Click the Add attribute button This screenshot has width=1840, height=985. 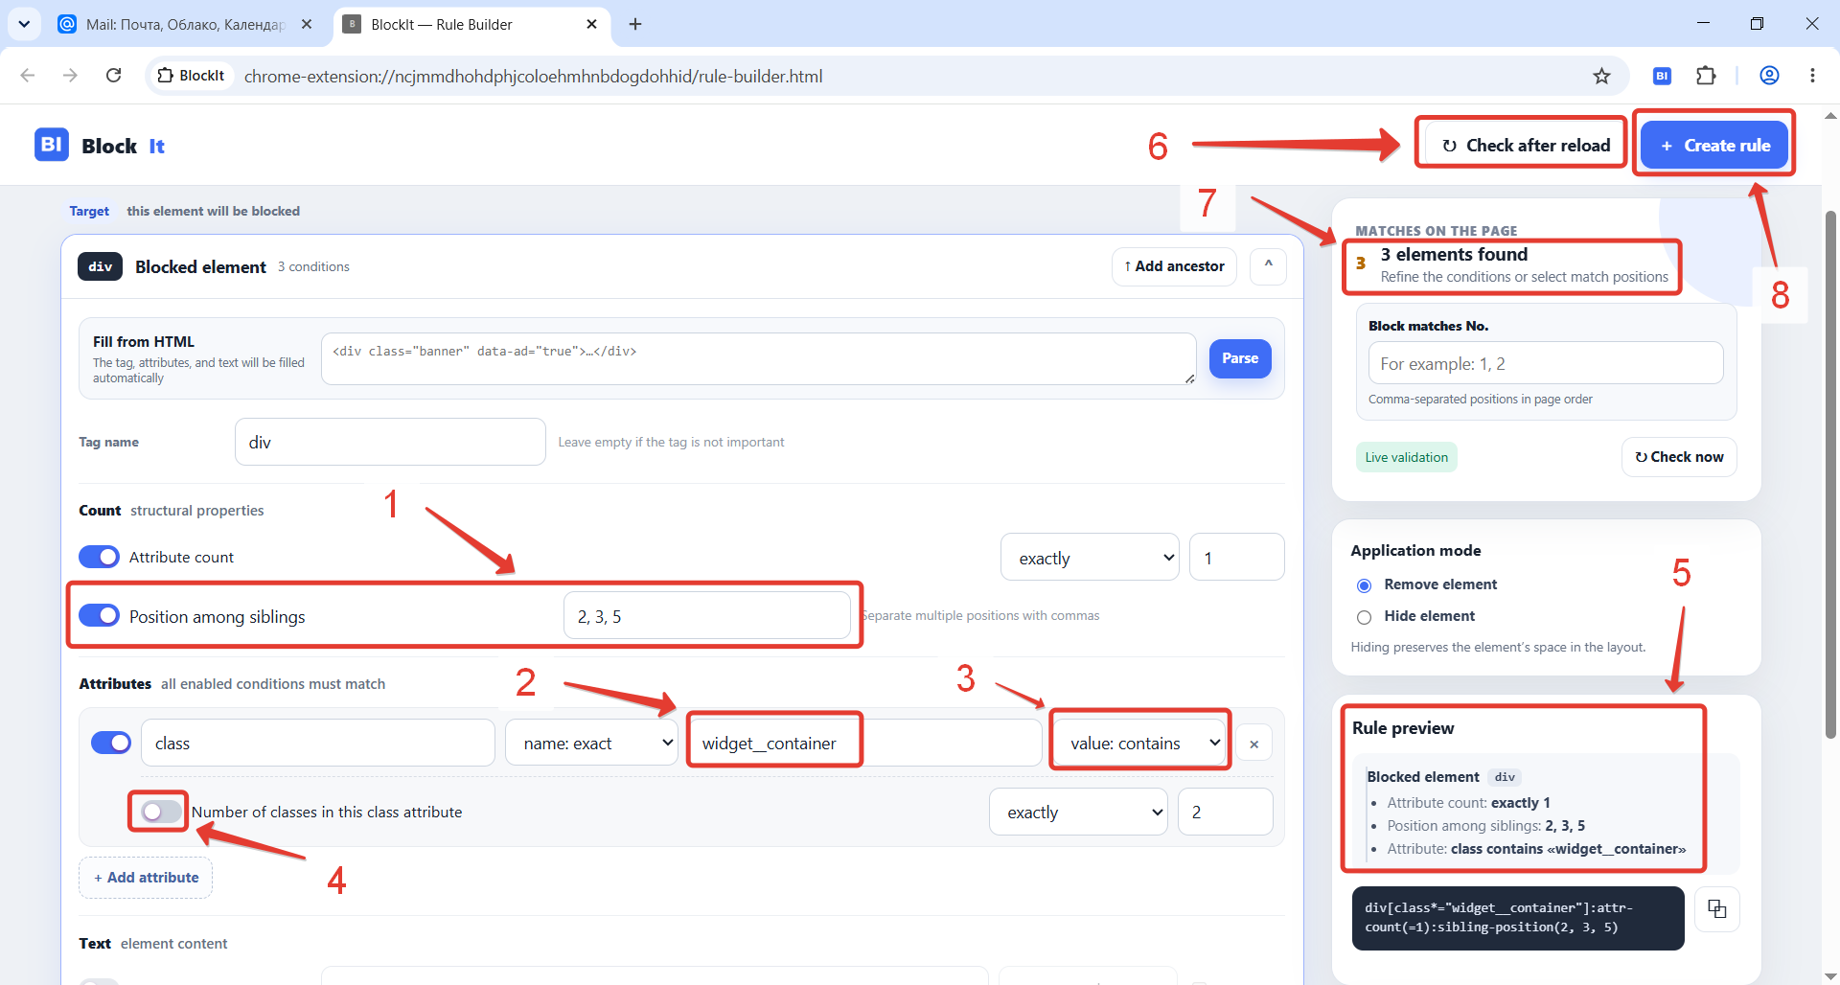pos(146,877)
